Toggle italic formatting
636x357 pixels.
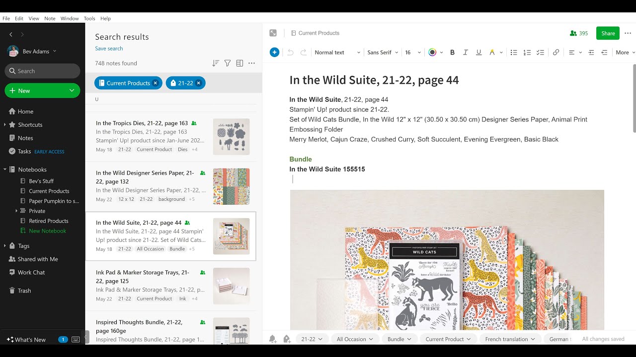[466, 53]
